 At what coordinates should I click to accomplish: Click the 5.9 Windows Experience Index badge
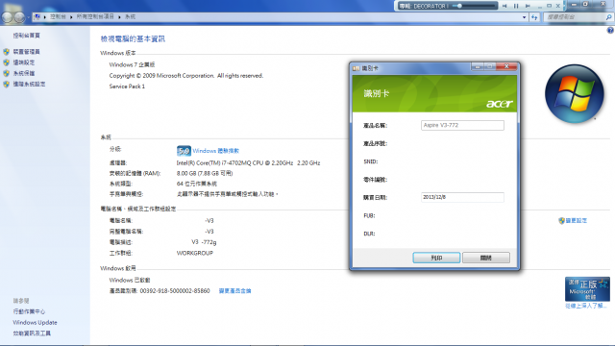pos(184,151)
